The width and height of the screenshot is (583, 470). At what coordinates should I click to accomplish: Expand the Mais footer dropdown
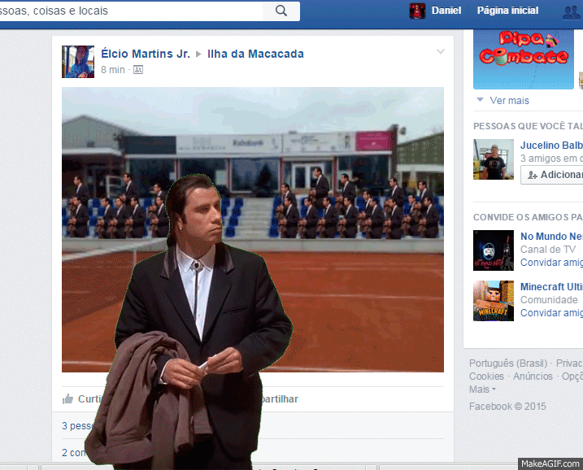pyautogui.click(x=482, y=389)
